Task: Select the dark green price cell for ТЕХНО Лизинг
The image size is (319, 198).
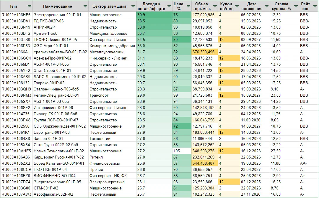Action: click(x=182, y=39)
